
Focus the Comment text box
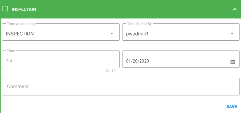[x=121, y=87]
